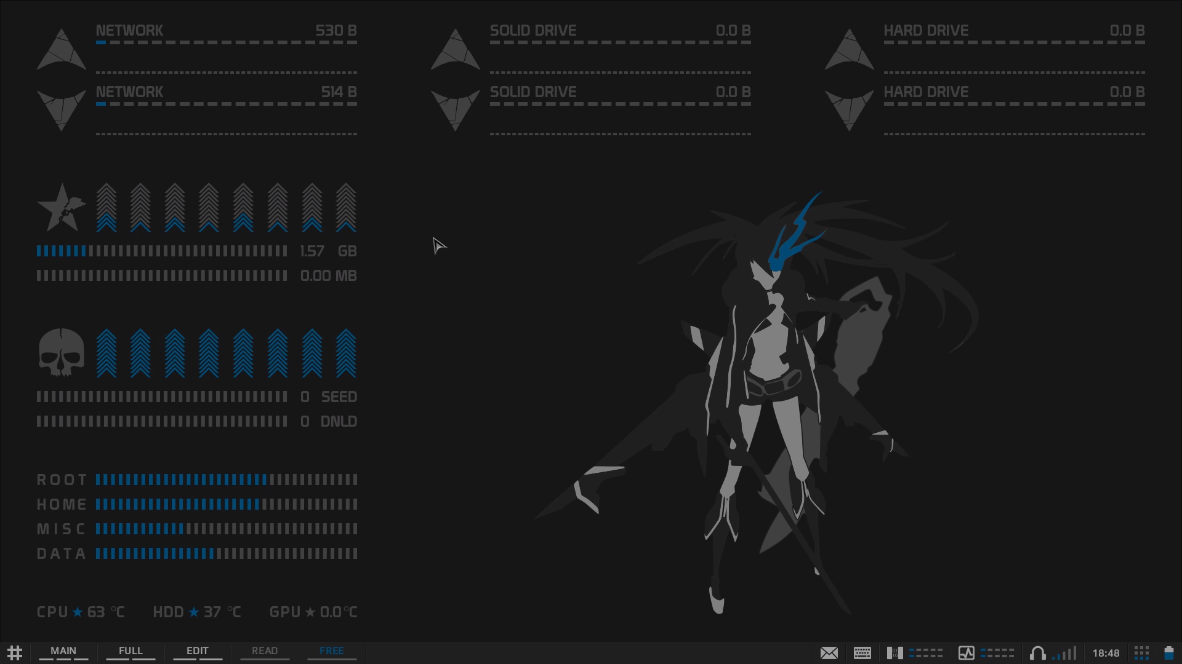
Task: Click the hashtag workspace icon at bottom left
Action: [15, 652]
